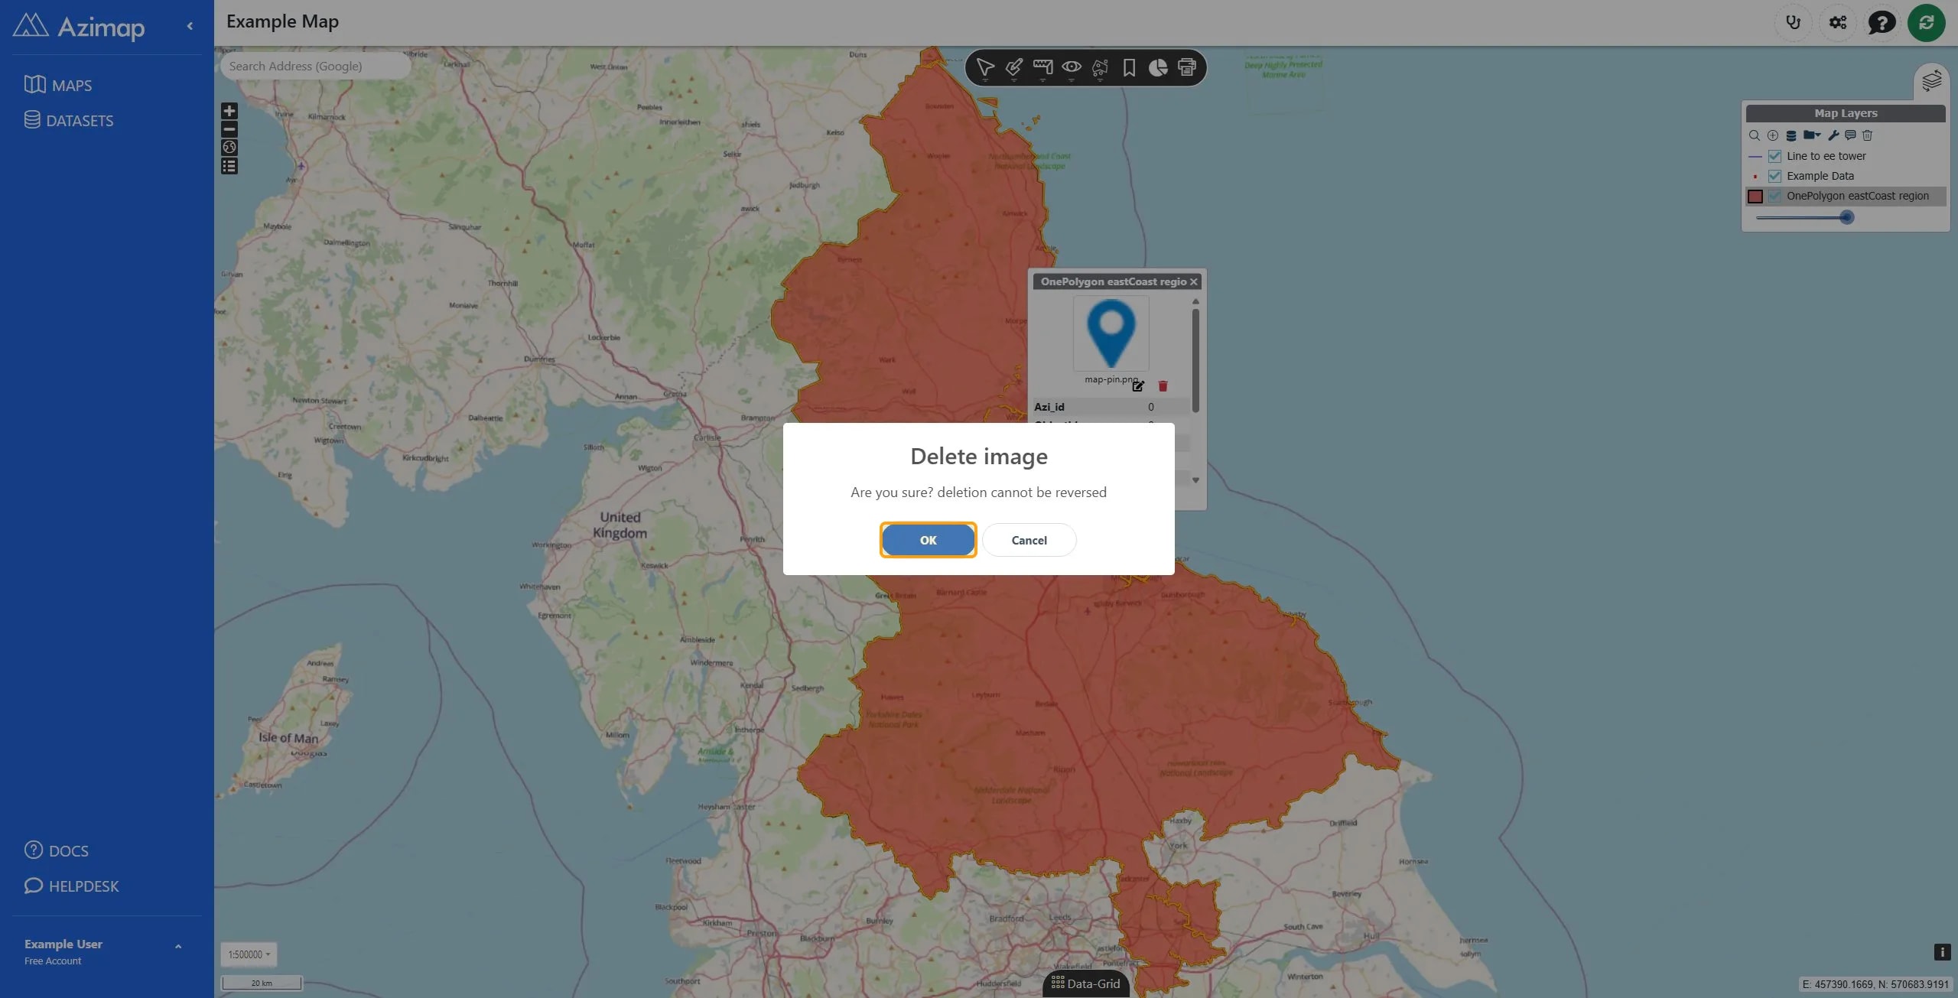Expand the Example User account menu

click(x=178, y=946)
